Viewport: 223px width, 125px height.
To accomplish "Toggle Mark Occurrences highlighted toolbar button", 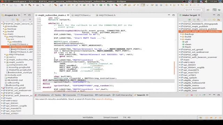I will [143, 5].
